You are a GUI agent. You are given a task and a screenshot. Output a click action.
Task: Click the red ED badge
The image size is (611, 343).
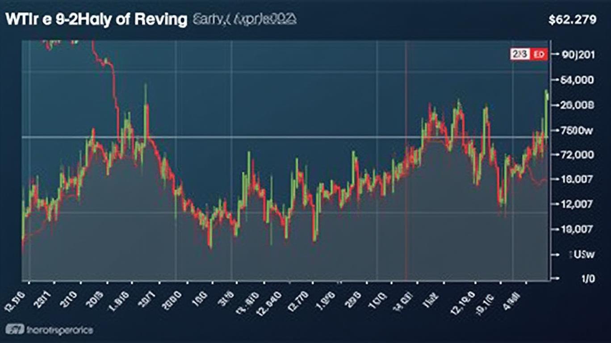[x=539, y=54]
